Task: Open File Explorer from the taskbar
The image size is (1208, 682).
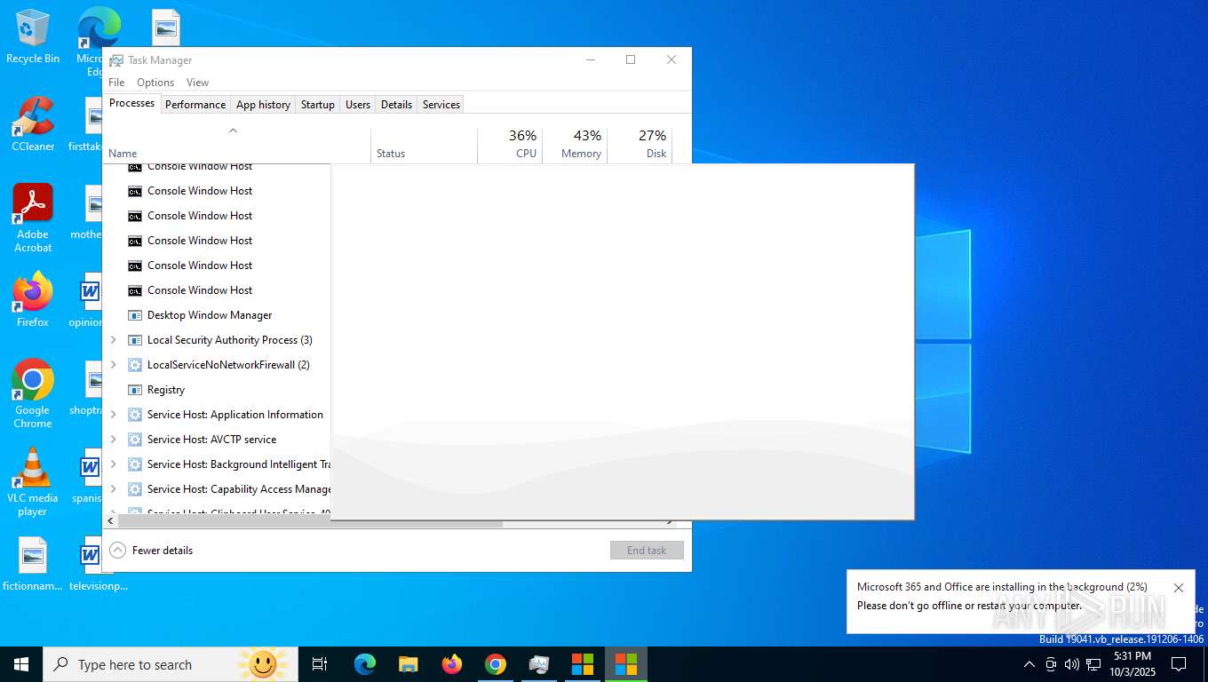Action: coord(408,664)
